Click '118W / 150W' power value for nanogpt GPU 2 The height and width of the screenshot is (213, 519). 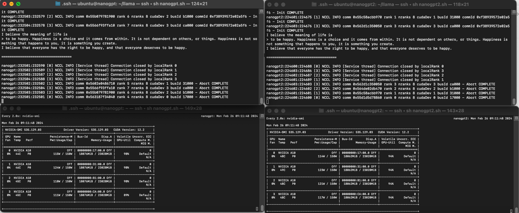point(63,181)
